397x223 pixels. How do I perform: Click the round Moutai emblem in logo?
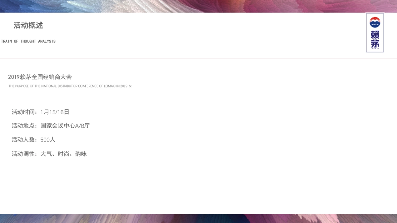(375, 22)
